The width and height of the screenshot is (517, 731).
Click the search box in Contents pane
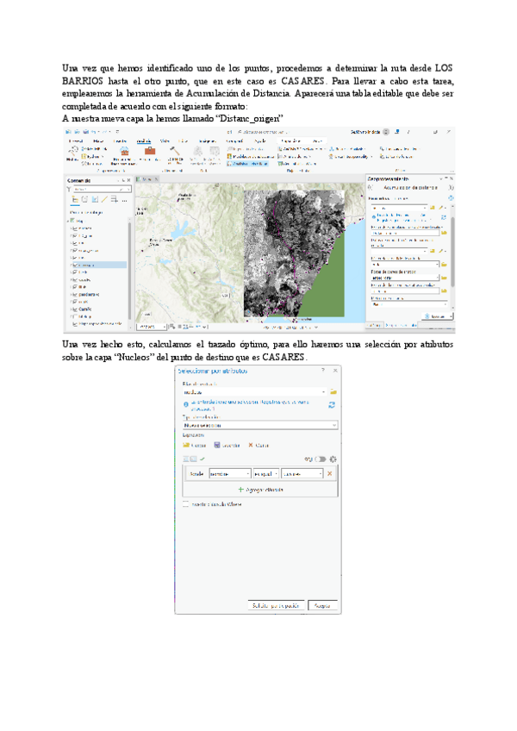tap(97, 189)
